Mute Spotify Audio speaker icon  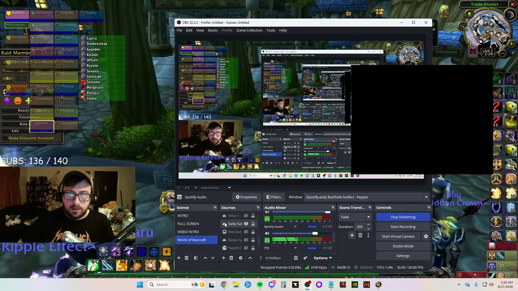point(267,233)
